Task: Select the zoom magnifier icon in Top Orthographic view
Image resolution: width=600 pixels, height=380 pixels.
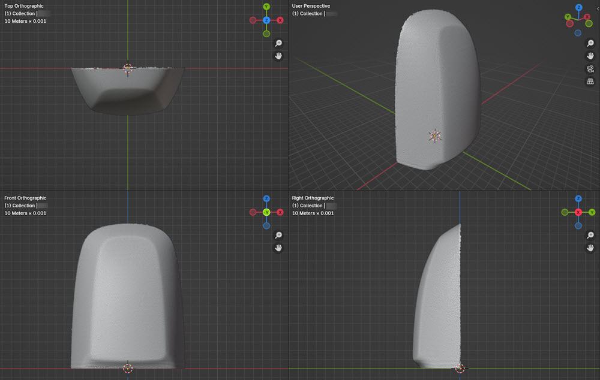Action: 278,43
